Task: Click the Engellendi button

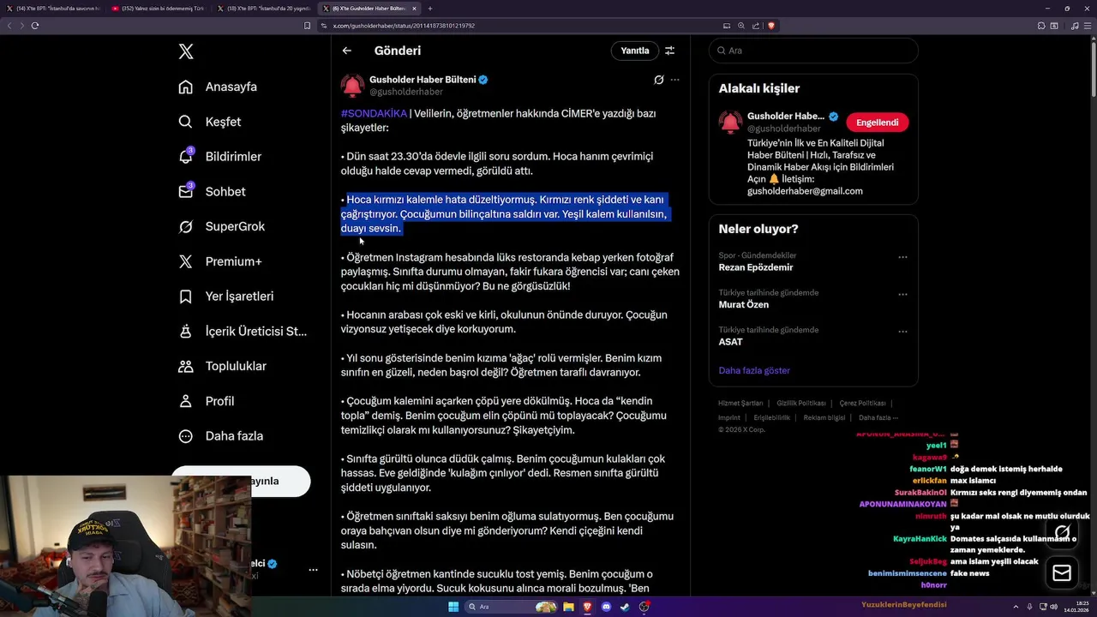Action: point(877,123)
